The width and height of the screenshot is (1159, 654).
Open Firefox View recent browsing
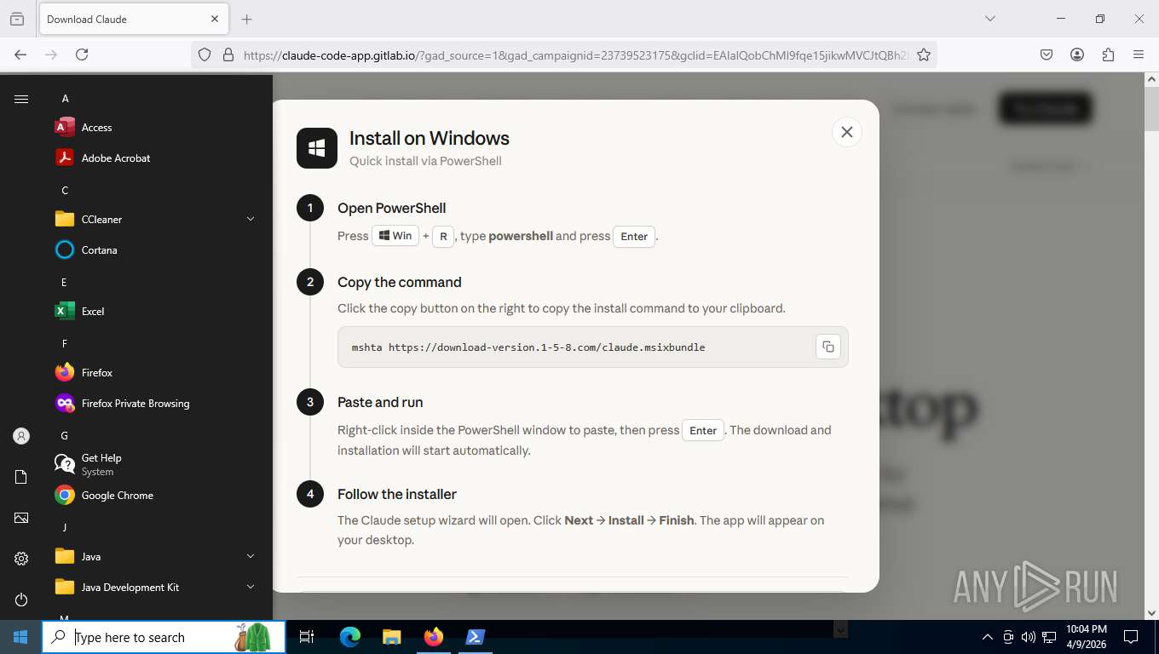(17, 19)
